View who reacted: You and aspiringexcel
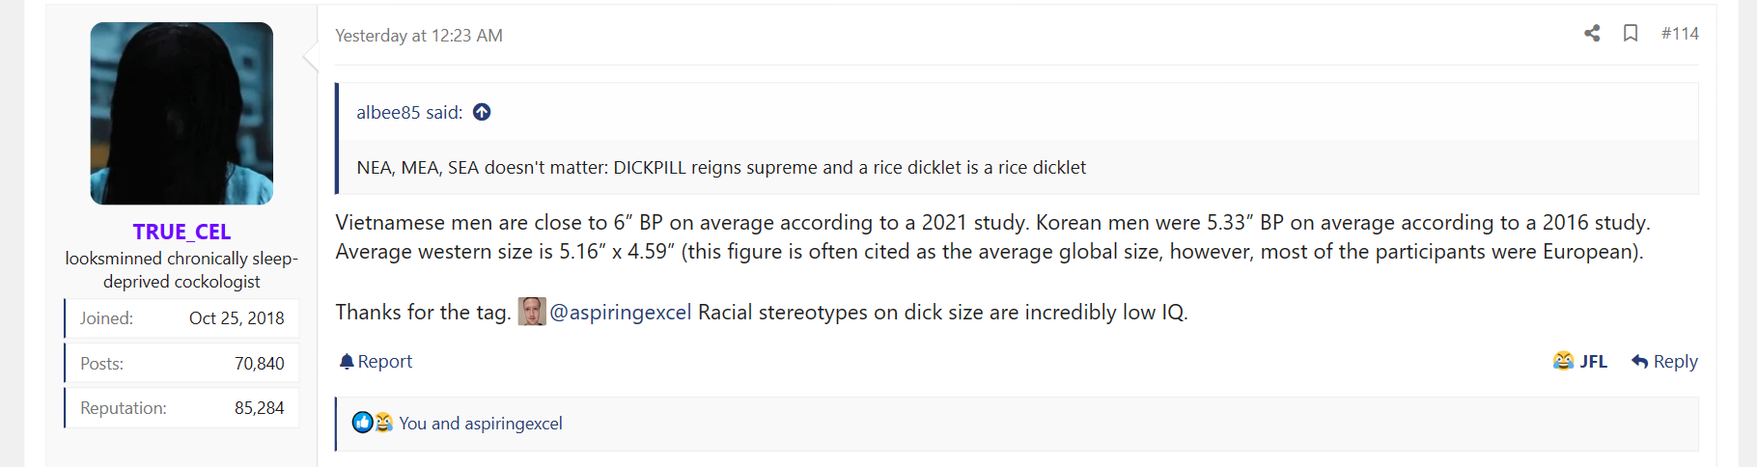 coord(481,424)
